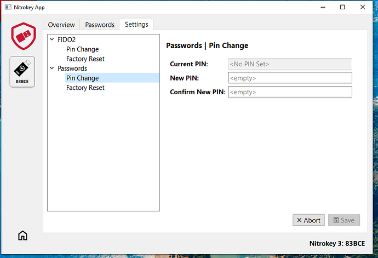This screenshot has height=258, width=378.
Task: Click the Current PIN field
Action: [290, 64]
